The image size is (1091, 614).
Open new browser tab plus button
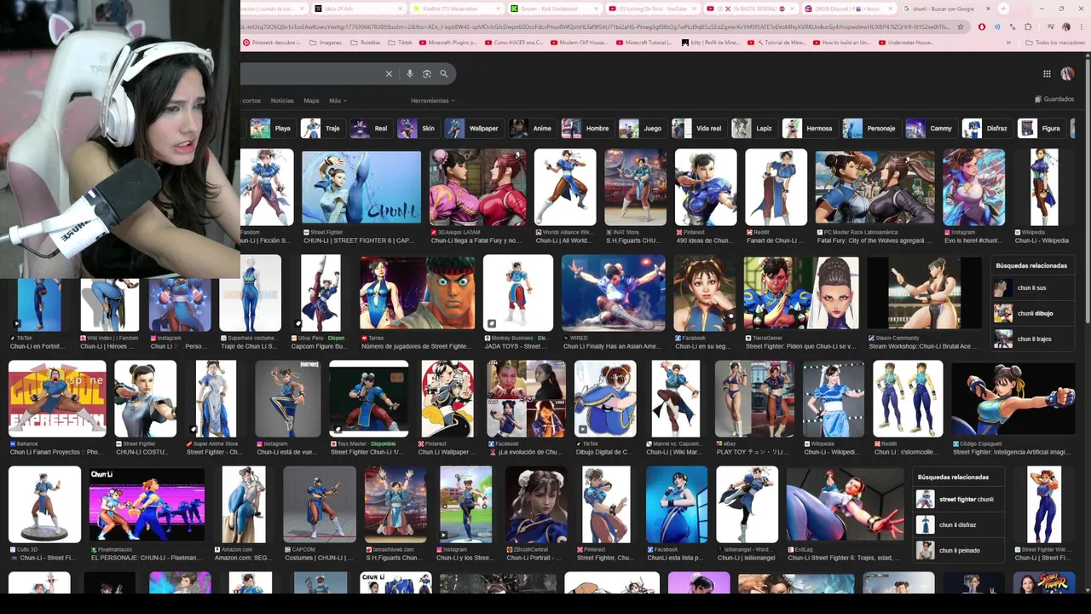pyautogui.click(x=1003, y=9)
